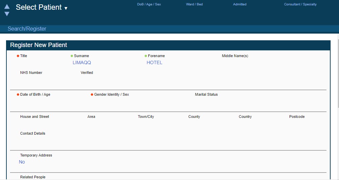Image resolution: width=339 pixels, height=180 pixels.
Task: Click the Consultant / Specialty header label
Action: click(300, 4)
